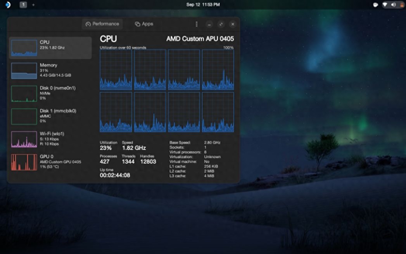The width and height of the screenshot is (406, 254).
Task: Open the Memory usage graph in the sidebar
Action: tap(50, 70)
